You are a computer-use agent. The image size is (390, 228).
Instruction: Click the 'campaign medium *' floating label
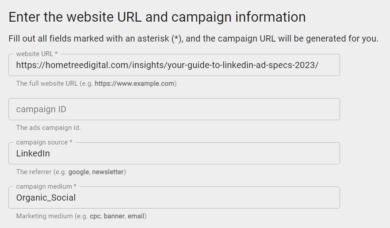pyautogui.click(x=46, y=186)
